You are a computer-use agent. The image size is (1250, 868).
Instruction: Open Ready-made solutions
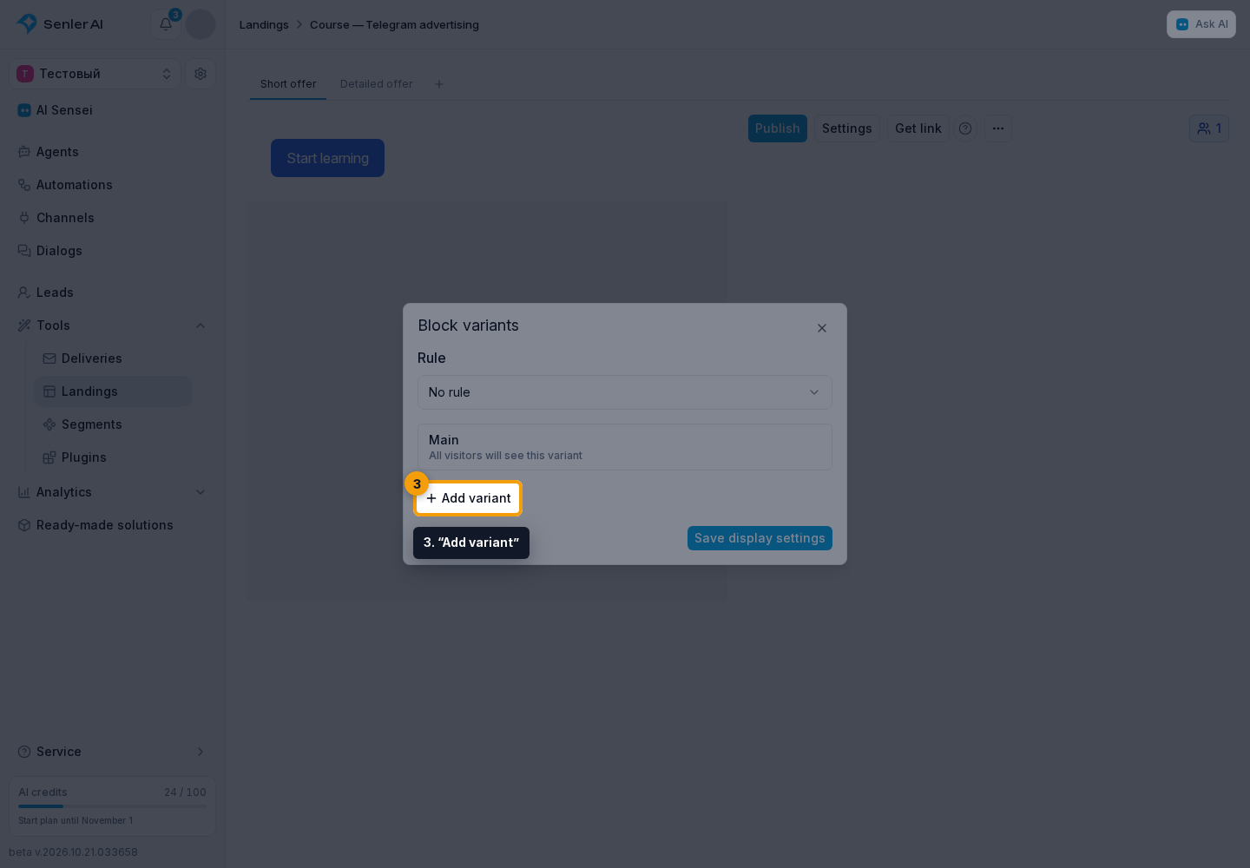[113, 525]
